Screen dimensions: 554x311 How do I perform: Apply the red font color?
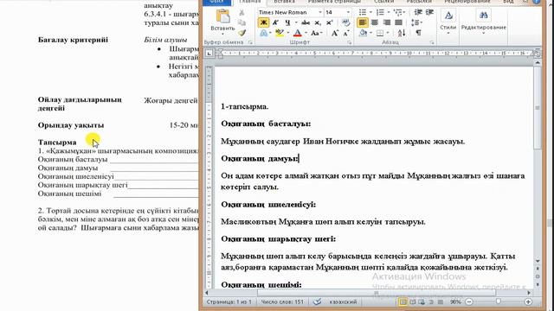(x=298, y=33)
